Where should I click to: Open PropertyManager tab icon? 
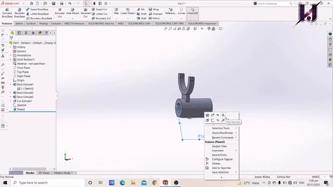pyautogui.click(x=19, y=33)
